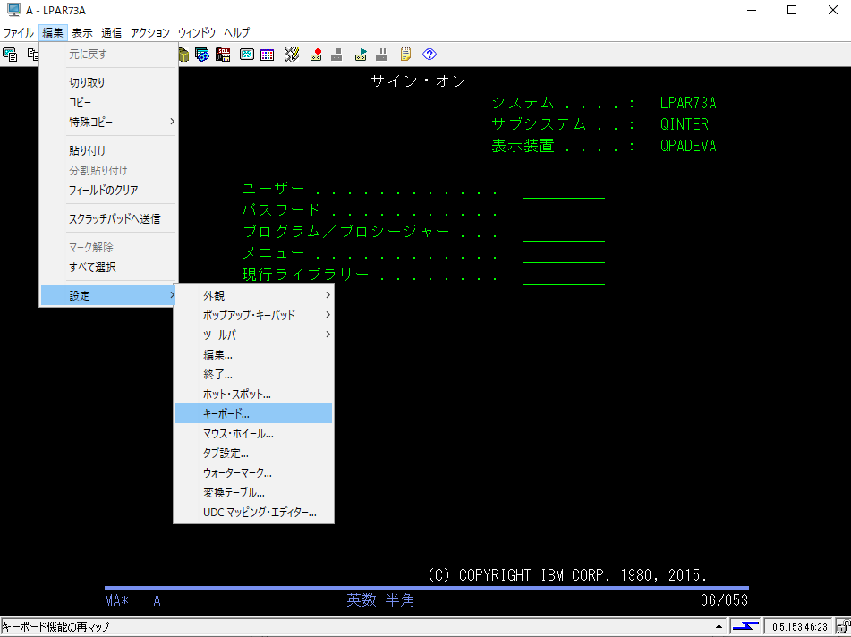The image size is (851, 637).
Task: Open マウス・ホイール... settings
Action: tap(253, 433)
